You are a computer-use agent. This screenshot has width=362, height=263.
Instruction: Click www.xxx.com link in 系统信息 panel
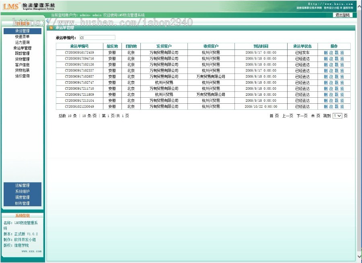point(32,251)
